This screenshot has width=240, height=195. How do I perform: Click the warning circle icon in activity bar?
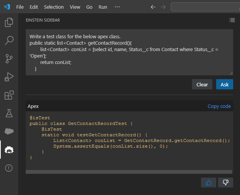point(9,168)
